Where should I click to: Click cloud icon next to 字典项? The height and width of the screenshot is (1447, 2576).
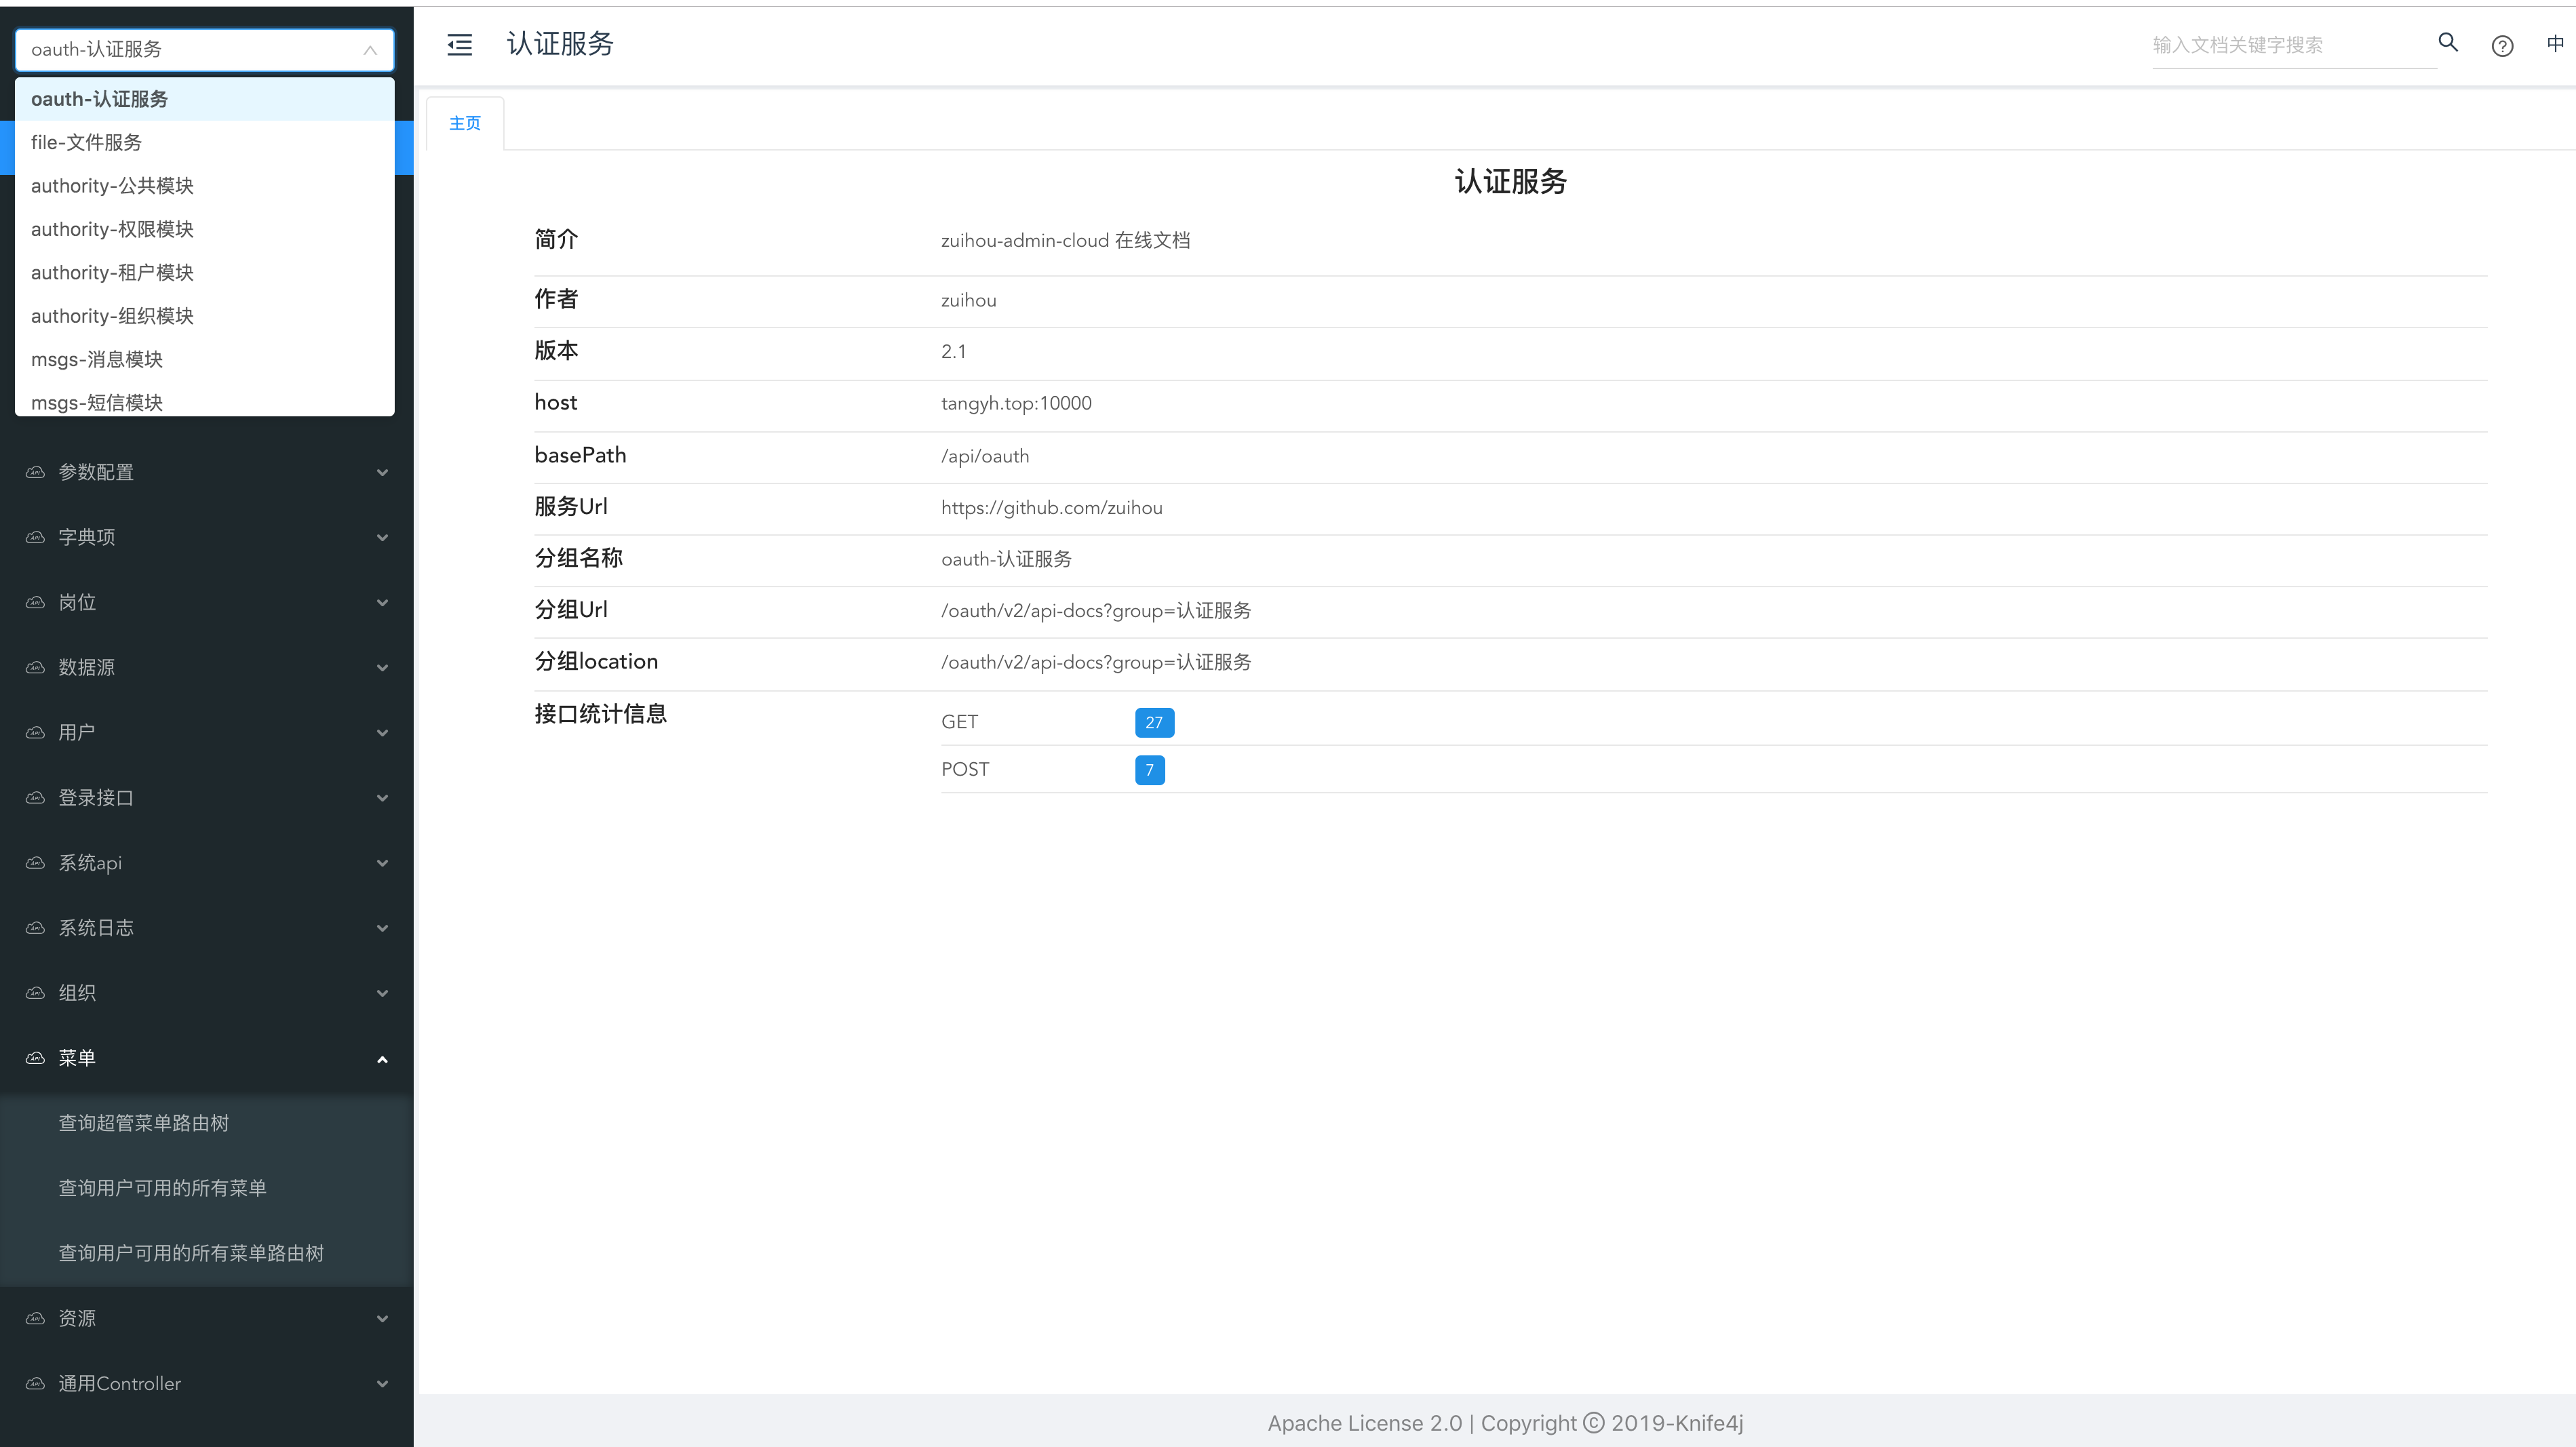[x=35, y=537]
